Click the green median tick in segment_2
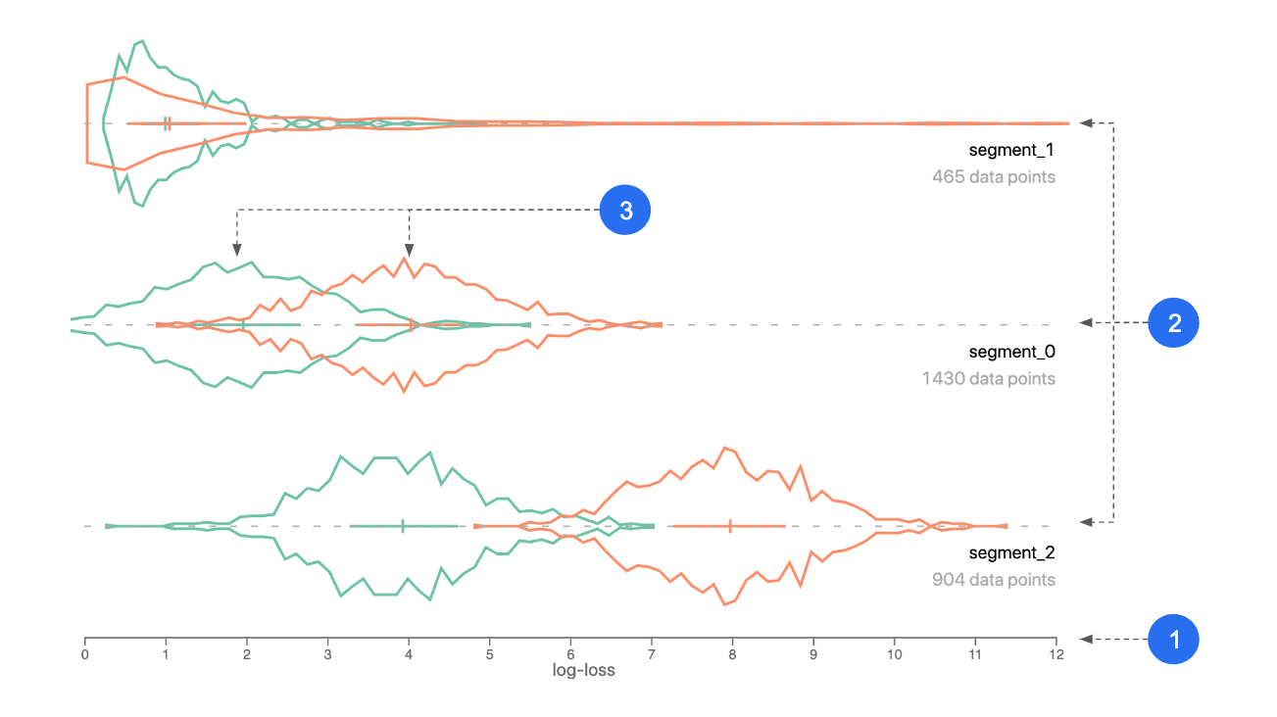Image resolution: width=1277 pixels, height=717 pixels. 403,526
